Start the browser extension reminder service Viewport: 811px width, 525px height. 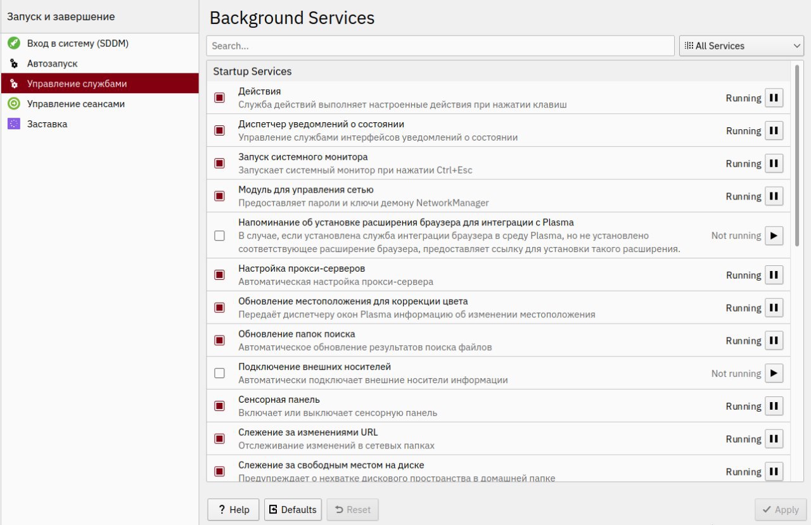click(774, 236)
